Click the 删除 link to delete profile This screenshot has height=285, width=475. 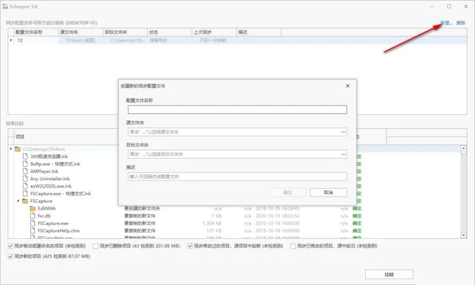click(x=461, y=23)
